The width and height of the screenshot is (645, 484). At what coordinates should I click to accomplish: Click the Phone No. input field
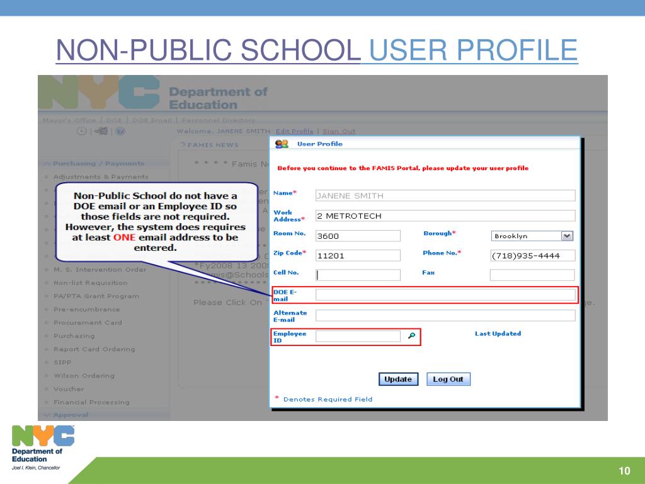click(533, 256)
